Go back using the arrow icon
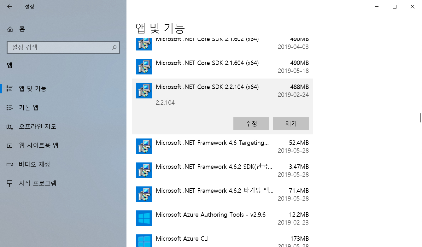The image size is (422, 247). 9,7
